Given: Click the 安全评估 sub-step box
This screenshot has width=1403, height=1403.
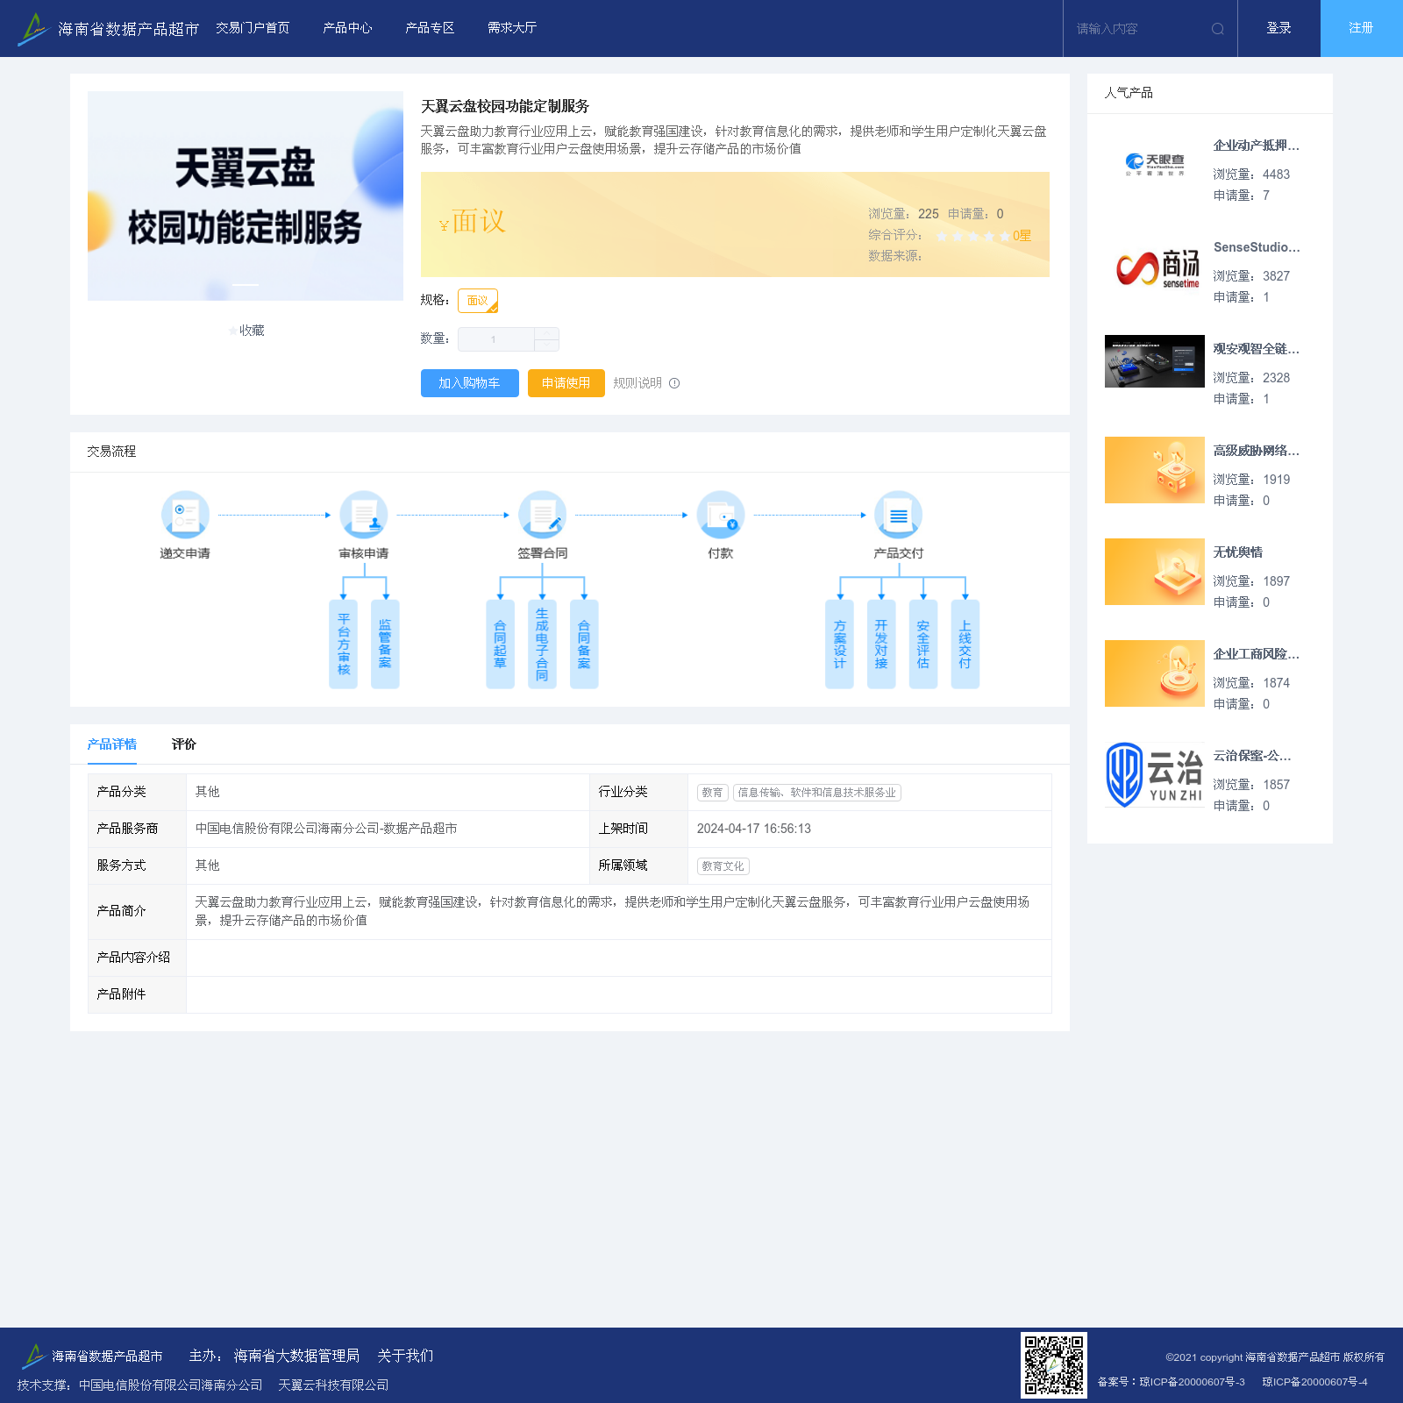Looking at the screenshot, I should pos(923,645).
